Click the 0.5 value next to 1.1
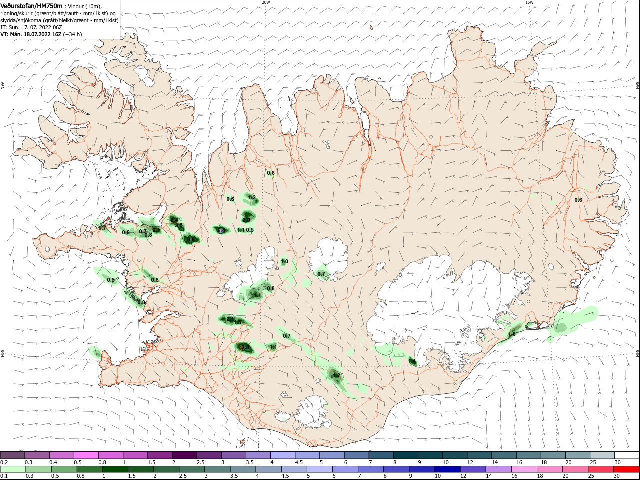This screenshot has width=640, height=480. coord(250,230)
